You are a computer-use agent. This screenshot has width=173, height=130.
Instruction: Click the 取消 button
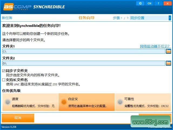pyautogui.click(x=18, y=118)
